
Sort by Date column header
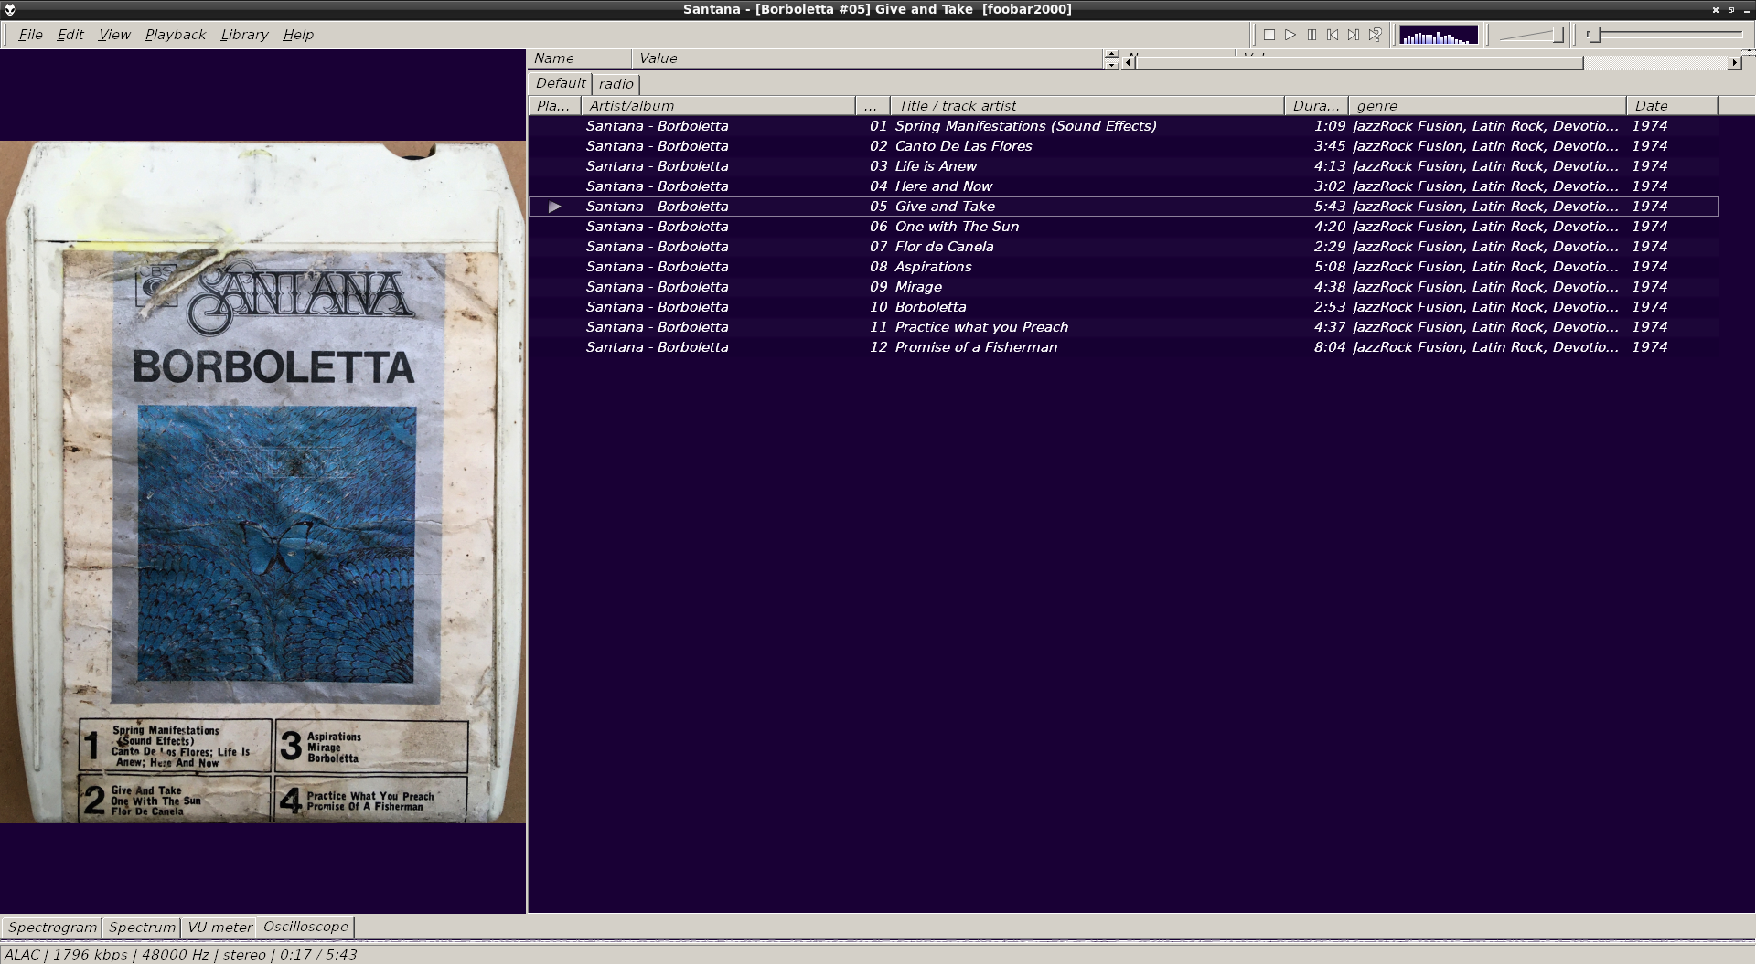[x=1672, y=106]
